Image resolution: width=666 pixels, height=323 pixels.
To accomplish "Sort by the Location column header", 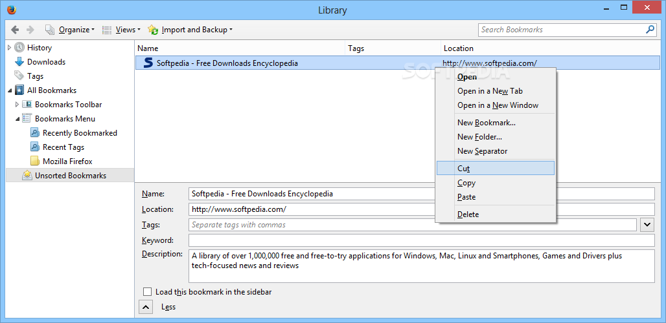I will [x=551, y=48].
